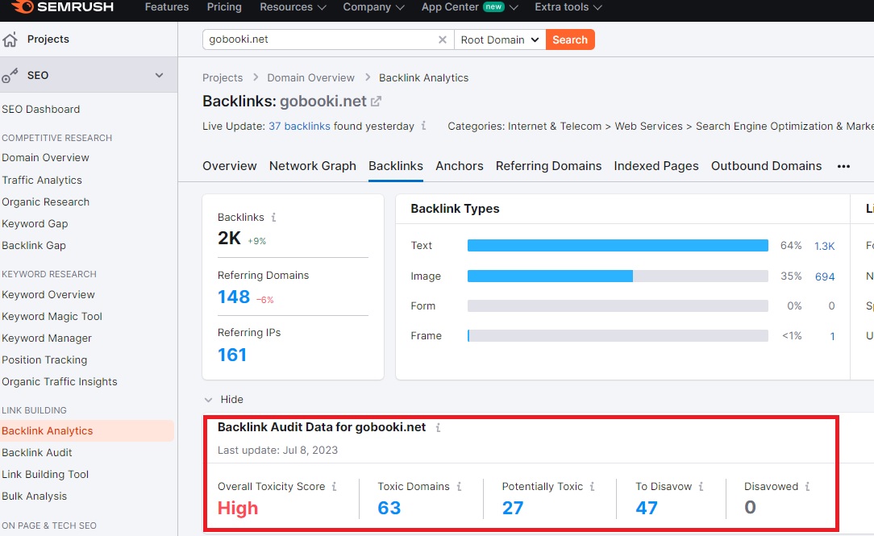This screenshot has height=536, width=874.
Task: Switch to the Referring Domains tab
Action: (x=548, y=166)
